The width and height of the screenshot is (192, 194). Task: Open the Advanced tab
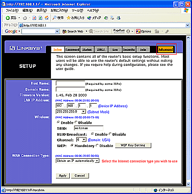click(x=166, y=50)
